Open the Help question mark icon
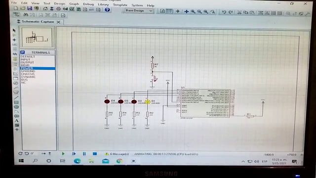The height and width of the screenshot is (178, 316). point(107,10)
